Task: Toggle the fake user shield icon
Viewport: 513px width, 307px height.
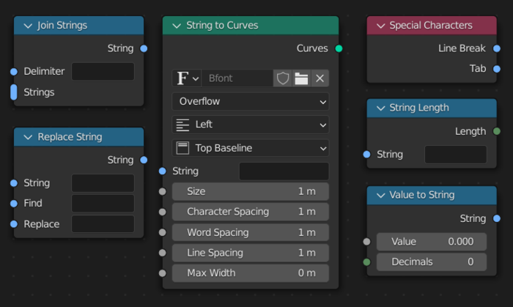Action: pos(283,78)
